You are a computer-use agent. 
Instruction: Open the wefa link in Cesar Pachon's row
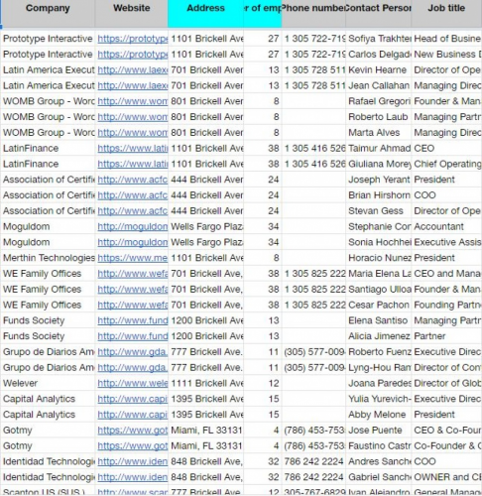coord(133,305)
